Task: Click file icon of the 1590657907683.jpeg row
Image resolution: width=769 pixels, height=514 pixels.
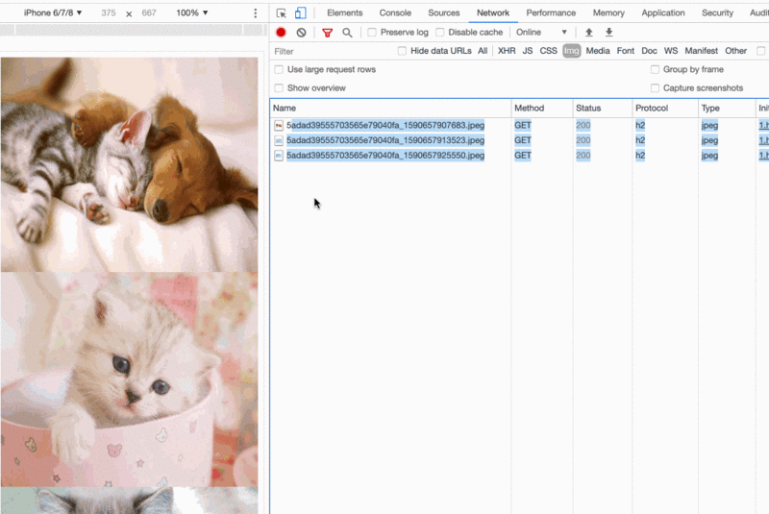Action: pos(279,126)
